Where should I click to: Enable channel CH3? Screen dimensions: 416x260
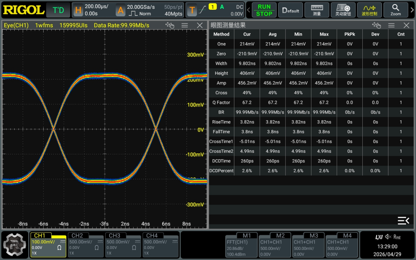coord(123,245)
